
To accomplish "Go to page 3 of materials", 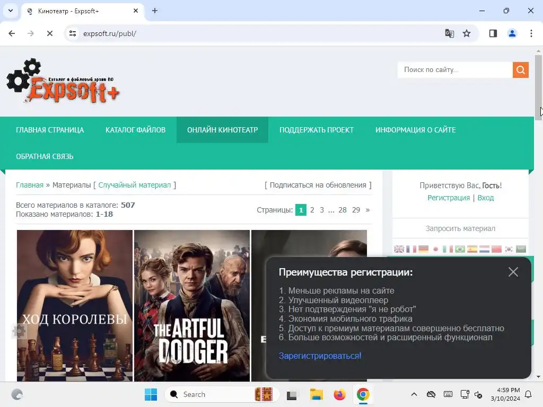I will coord(322,210).
